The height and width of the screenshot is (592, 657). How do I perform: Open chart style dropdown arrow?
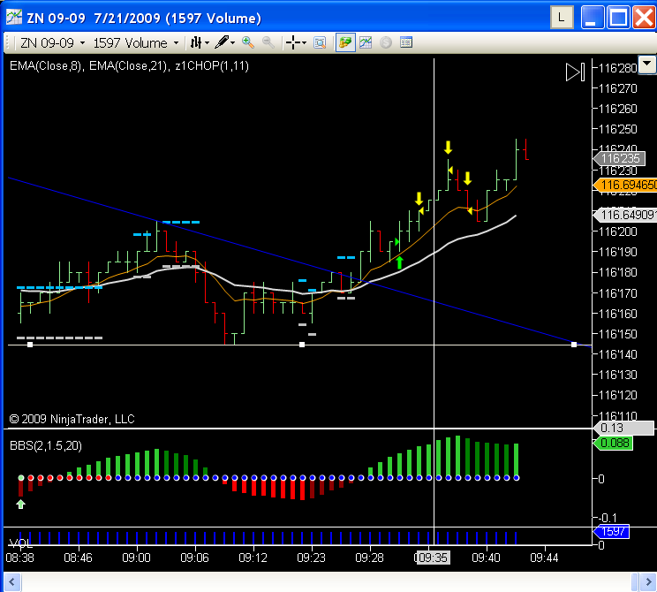coord(207,42)
